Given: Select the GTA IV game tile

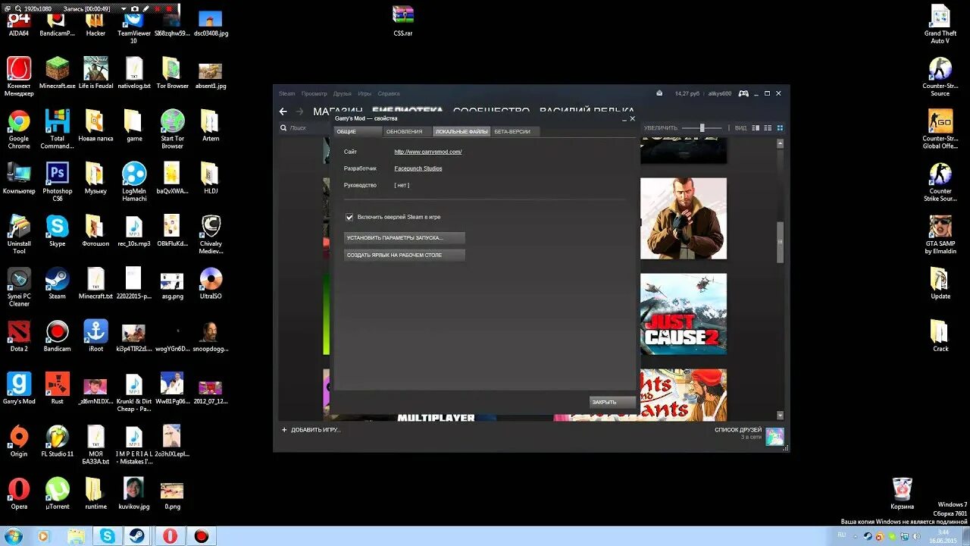Looking at the screenshot, I should point(684,218).
